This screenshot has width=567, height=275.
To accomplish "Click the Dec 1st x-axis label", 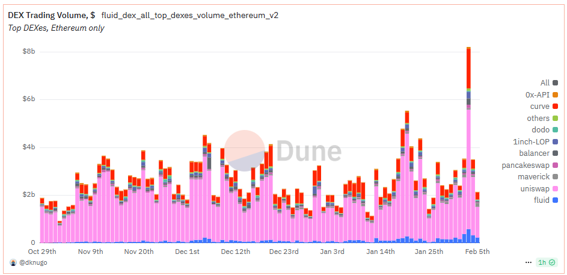I will [x=188, y=251].
